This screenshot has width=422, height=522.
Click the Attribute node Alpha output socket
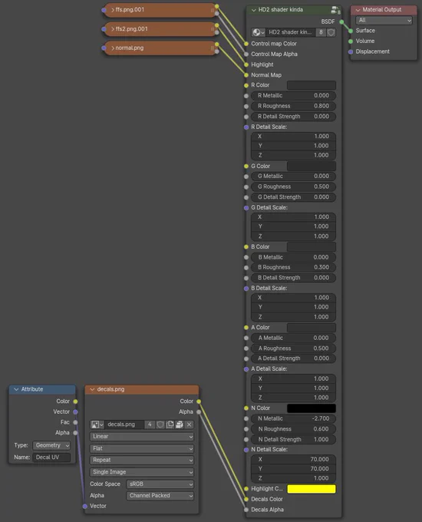pyautogui.click(x=75, y=433)
